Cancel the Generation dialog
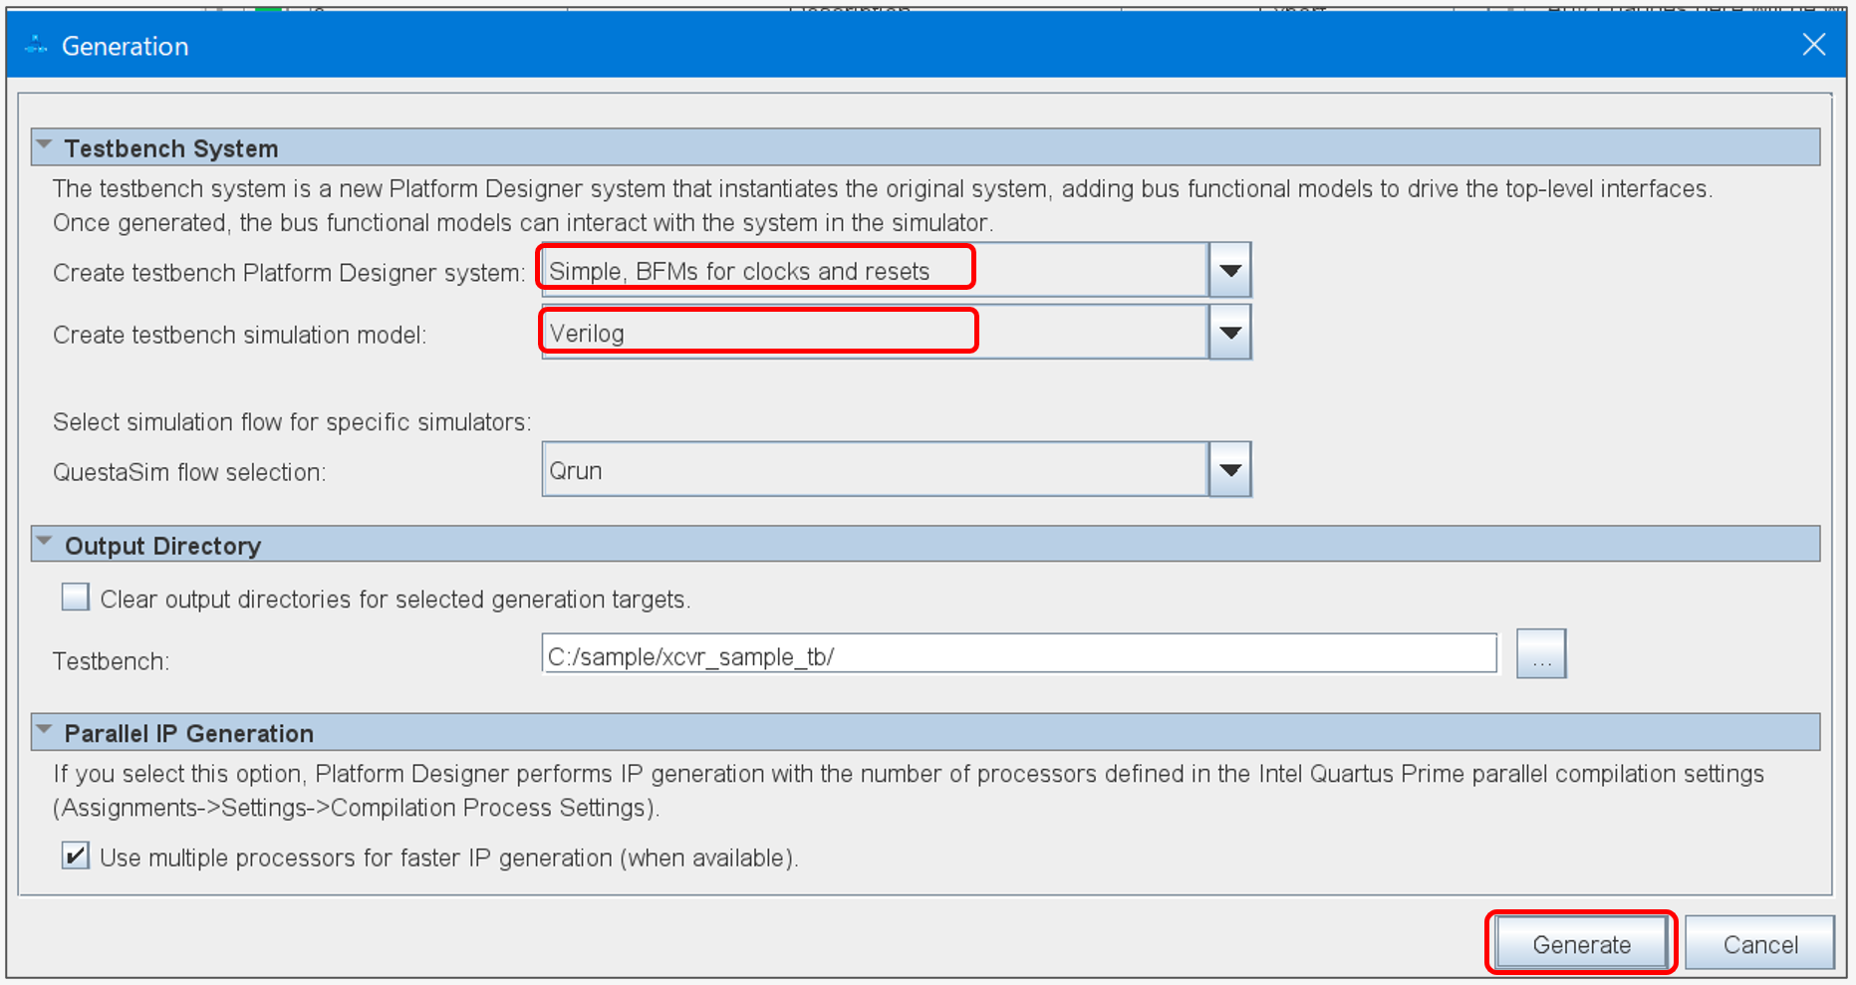This screenshot has height=985, width=1856. point(1759,944)
